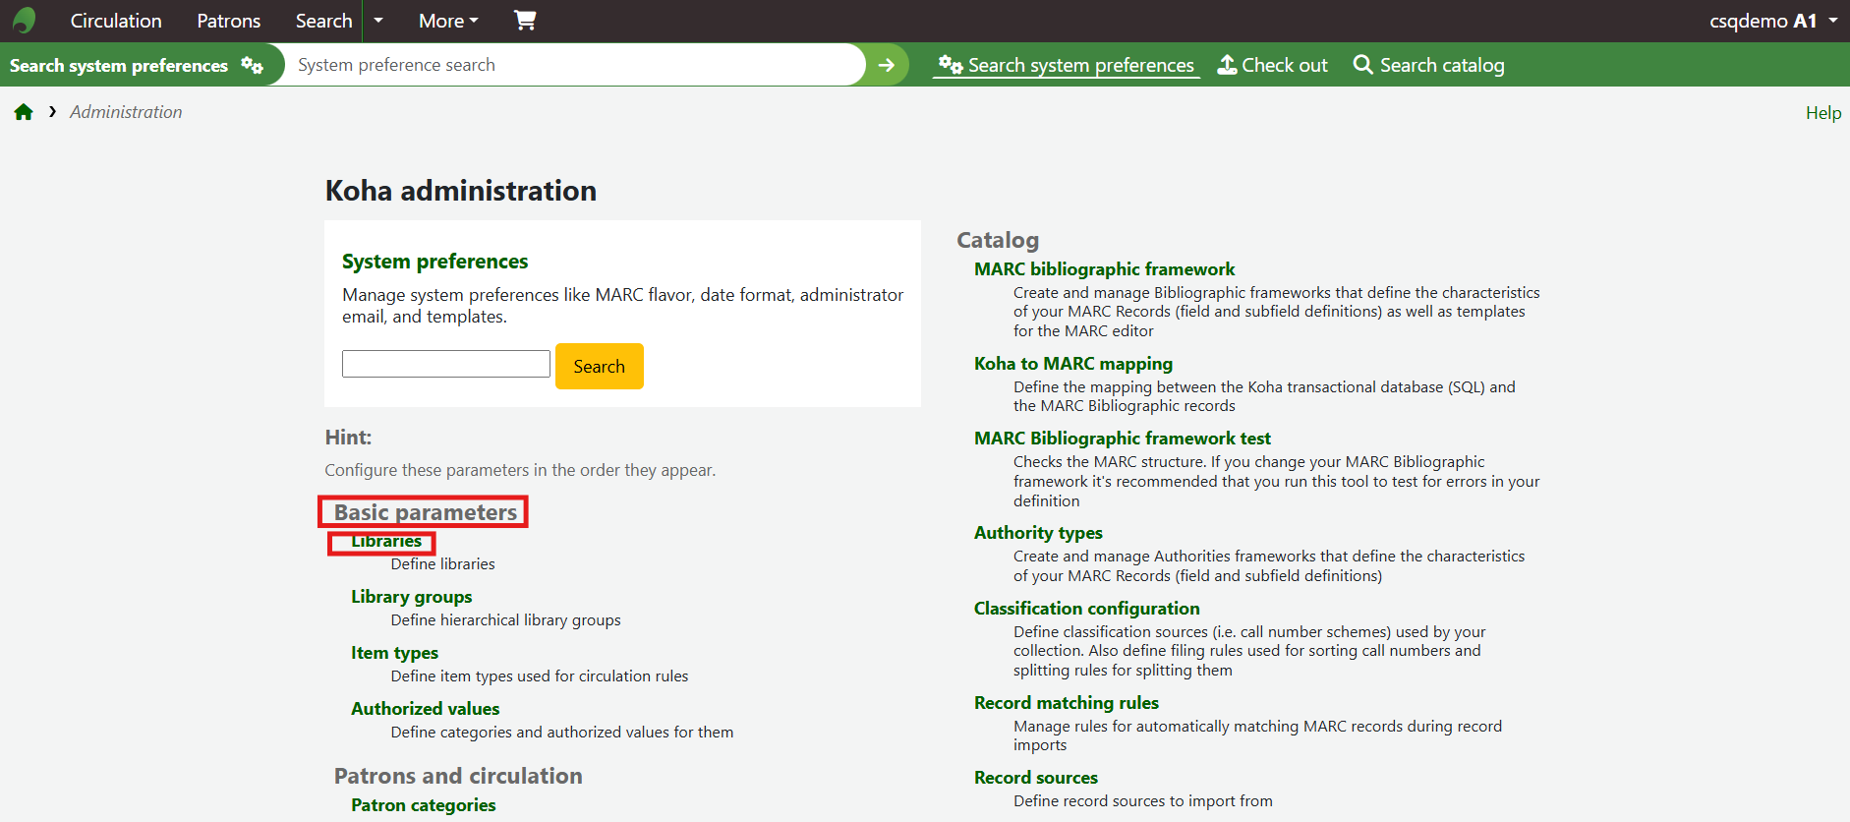Image resolution: width=1850 pixels, height=822 pixels.
Task: Open the Library groups link
Action: click(x=411, y=597)
